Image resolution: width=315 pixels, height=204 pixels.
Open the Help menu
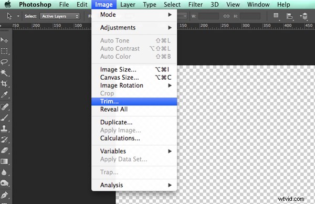(x=283, y=4)
